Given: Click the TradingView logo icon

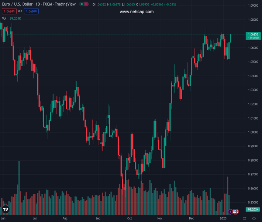Looking at the screenshot, I should [6, 209].
